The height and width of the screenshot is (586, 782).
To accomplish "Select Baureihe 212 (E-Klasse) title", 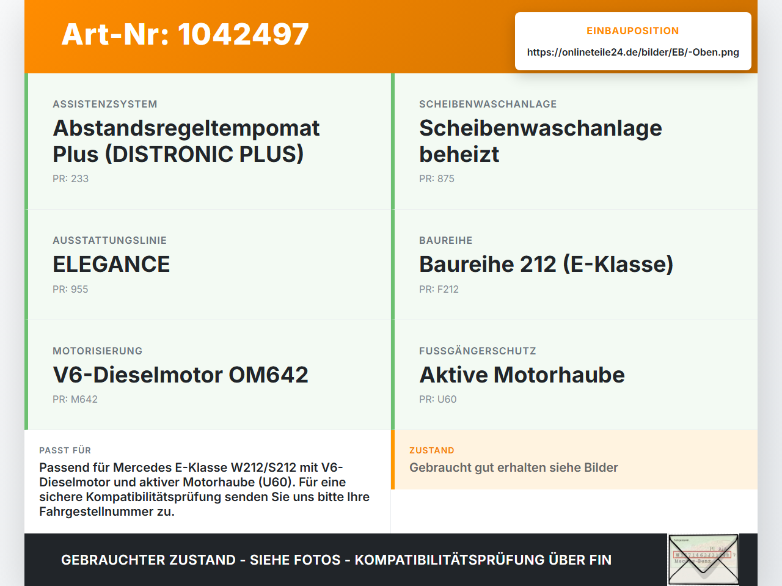I will point(546,264).
